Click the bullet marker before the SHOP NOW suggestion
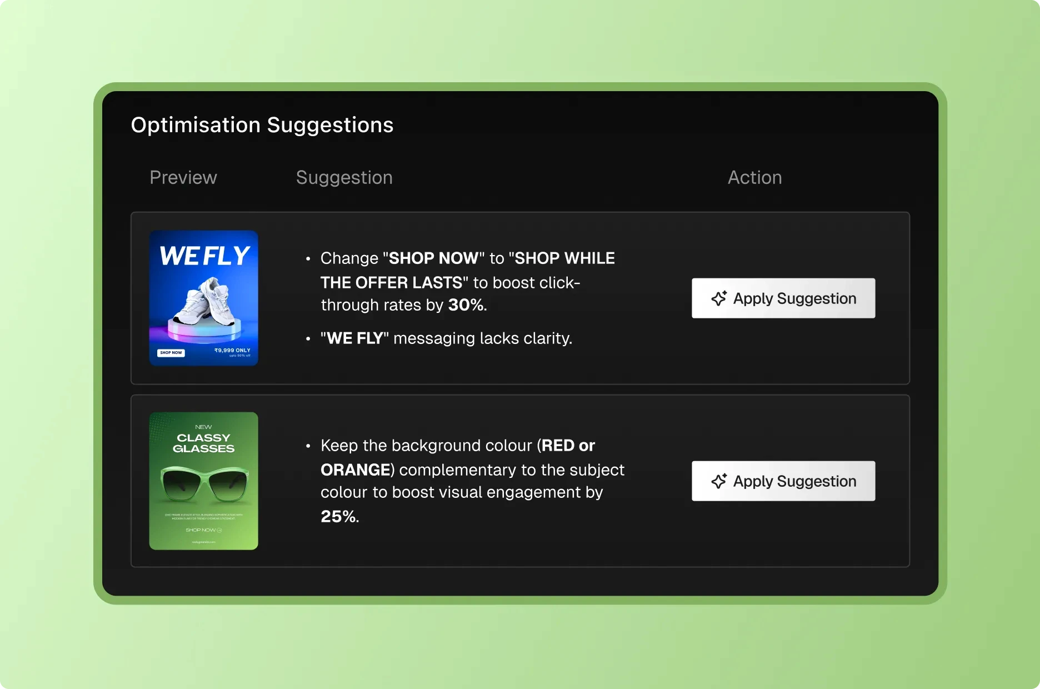The height and width of the screenshot is (689, 1040). coord(309,259)
